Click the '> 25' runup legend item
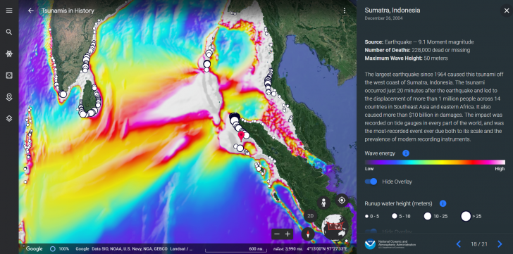 [x=471, y=216]
